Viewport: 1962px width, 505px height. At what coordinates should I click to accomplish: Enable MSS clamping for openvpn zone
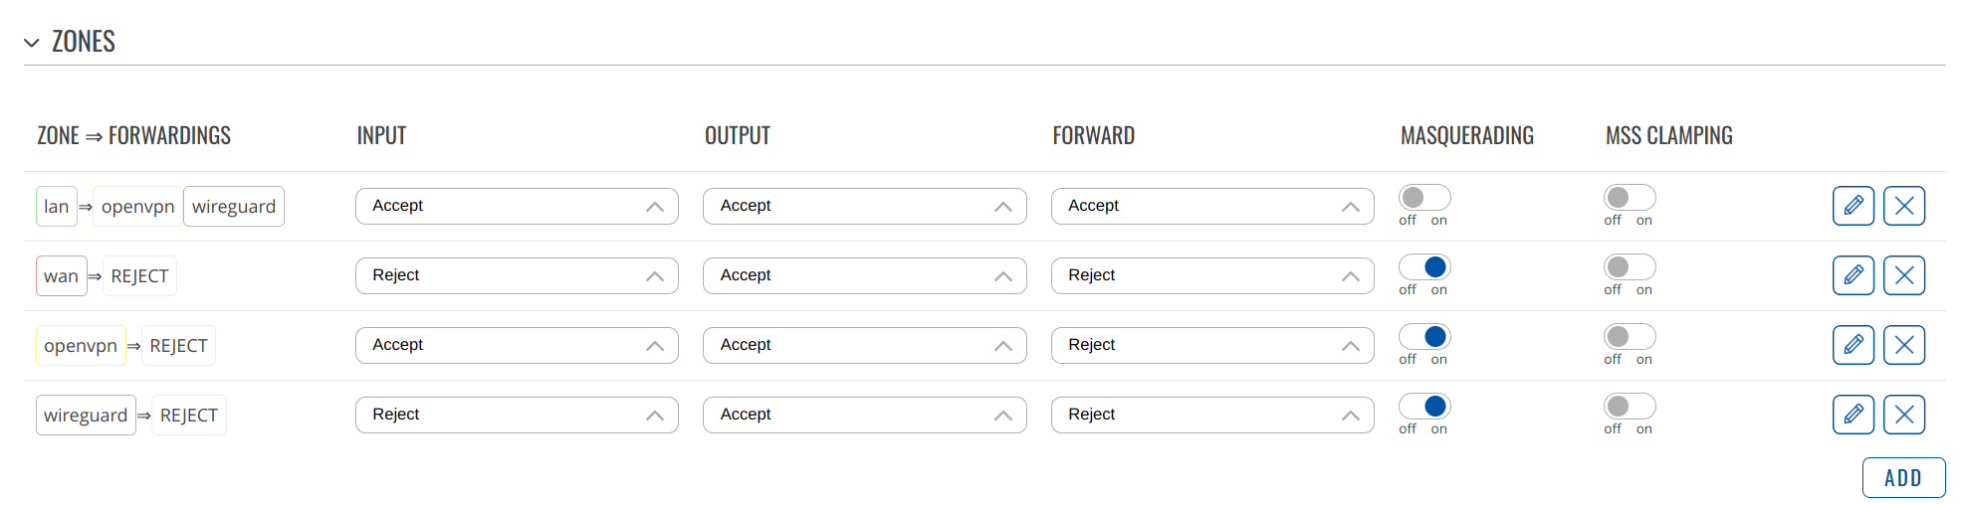click(x=1630, y=336)
